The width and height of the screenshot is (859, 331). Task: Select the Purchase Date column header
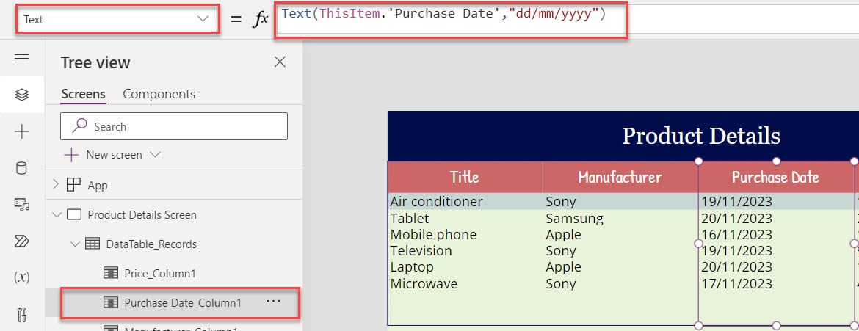(x=776, y=177)
